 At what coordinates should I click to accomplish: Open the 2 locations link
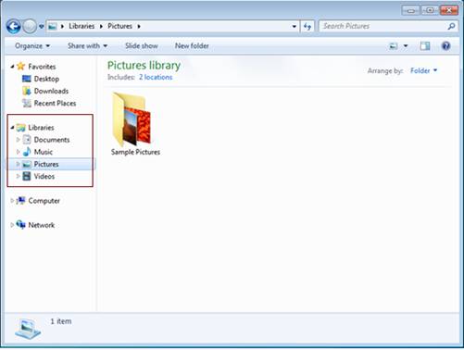click(156, 77)
